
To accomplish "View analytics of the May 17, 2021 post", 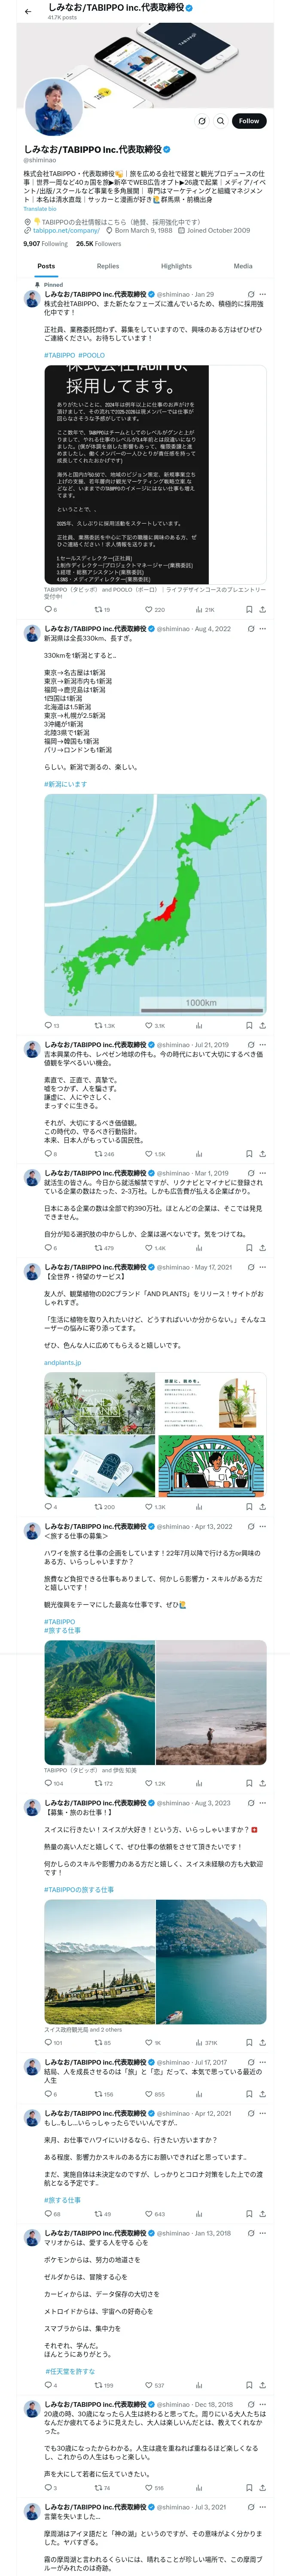I will click(199, 1506).
